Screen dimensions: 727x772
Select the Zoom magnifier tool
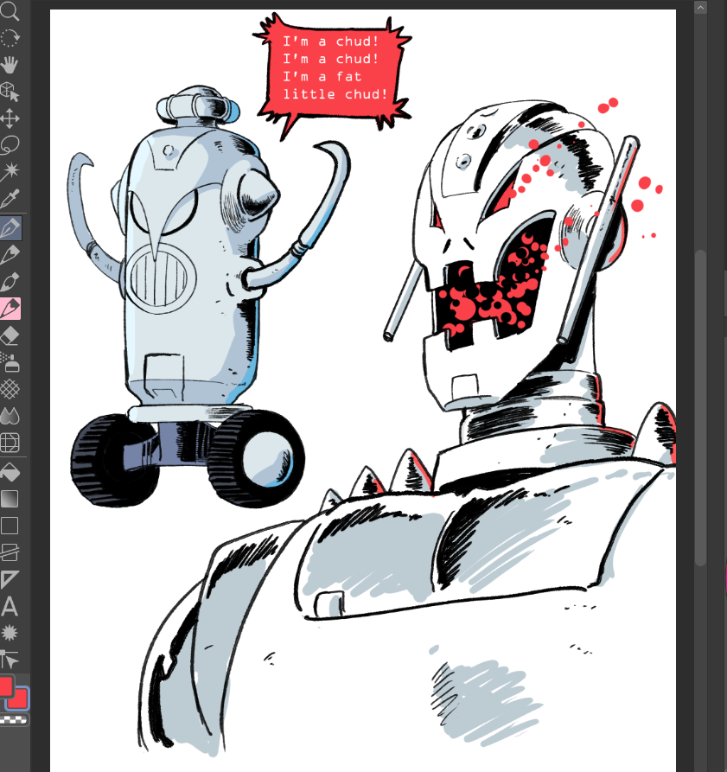pyautogui.click(x=10, y=11)
